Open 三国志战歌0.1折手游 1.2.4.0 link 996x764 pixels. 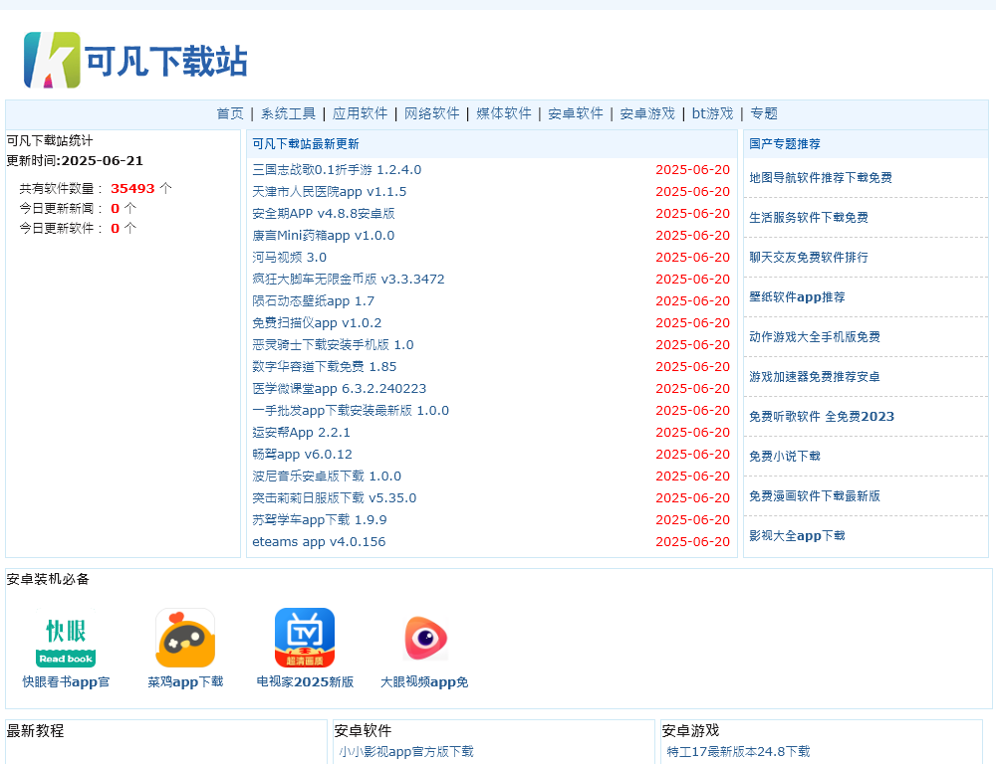pyautogui.click(x=337, y=169)
